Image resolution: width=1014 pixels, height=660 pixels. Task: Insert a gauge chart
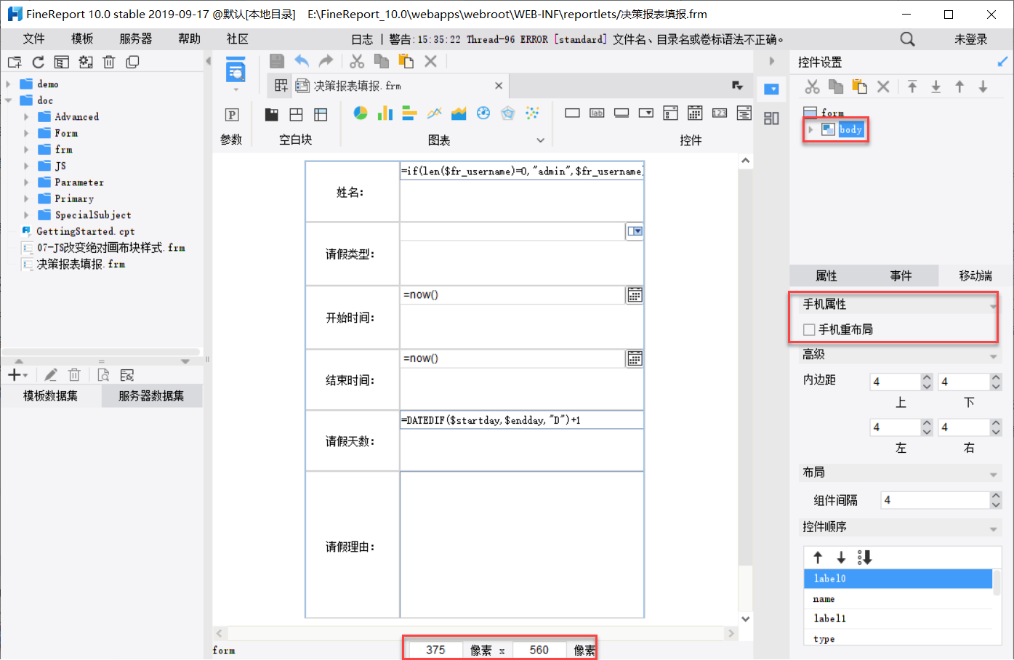(483, 113)
